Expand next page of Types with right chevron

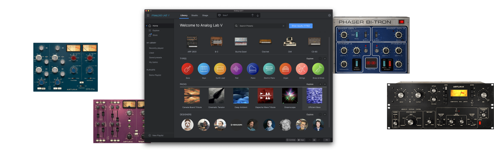click(325, 59)
